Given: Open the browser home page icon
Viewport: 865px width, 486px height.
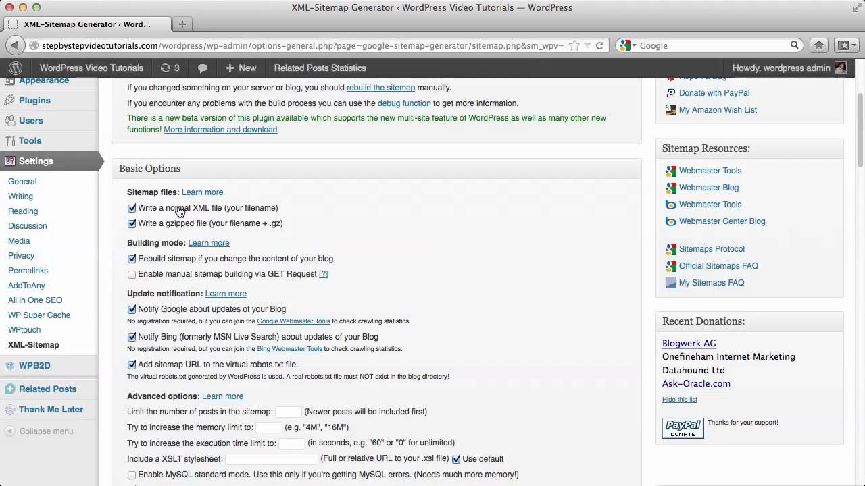Looking at the screenshot, I should [x=819, y=45].
